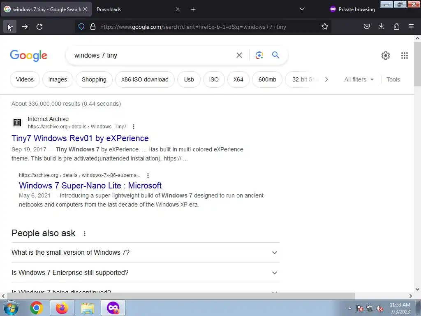Apply 600mb filter chip
This screenshot has height=316, width=421.
click(267, 79)
